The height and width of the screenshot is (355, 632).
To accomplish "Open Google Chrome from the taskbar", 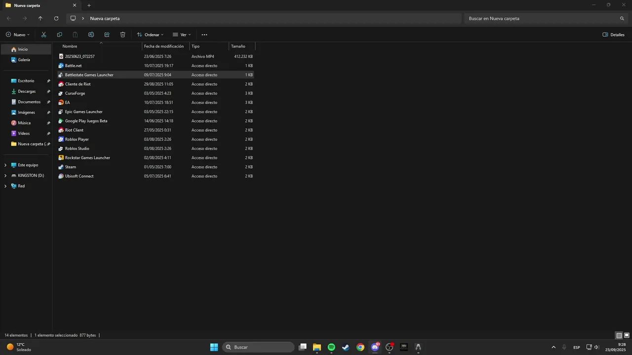I will [360, 347].
